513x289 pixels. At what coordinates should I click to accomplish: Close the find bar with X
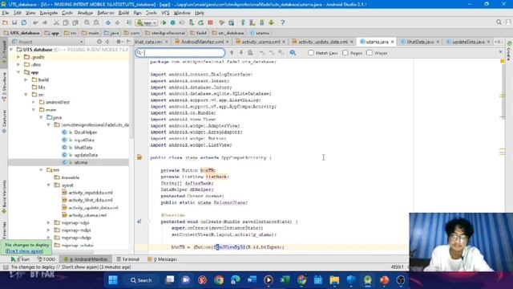click(x=500, y=52)
